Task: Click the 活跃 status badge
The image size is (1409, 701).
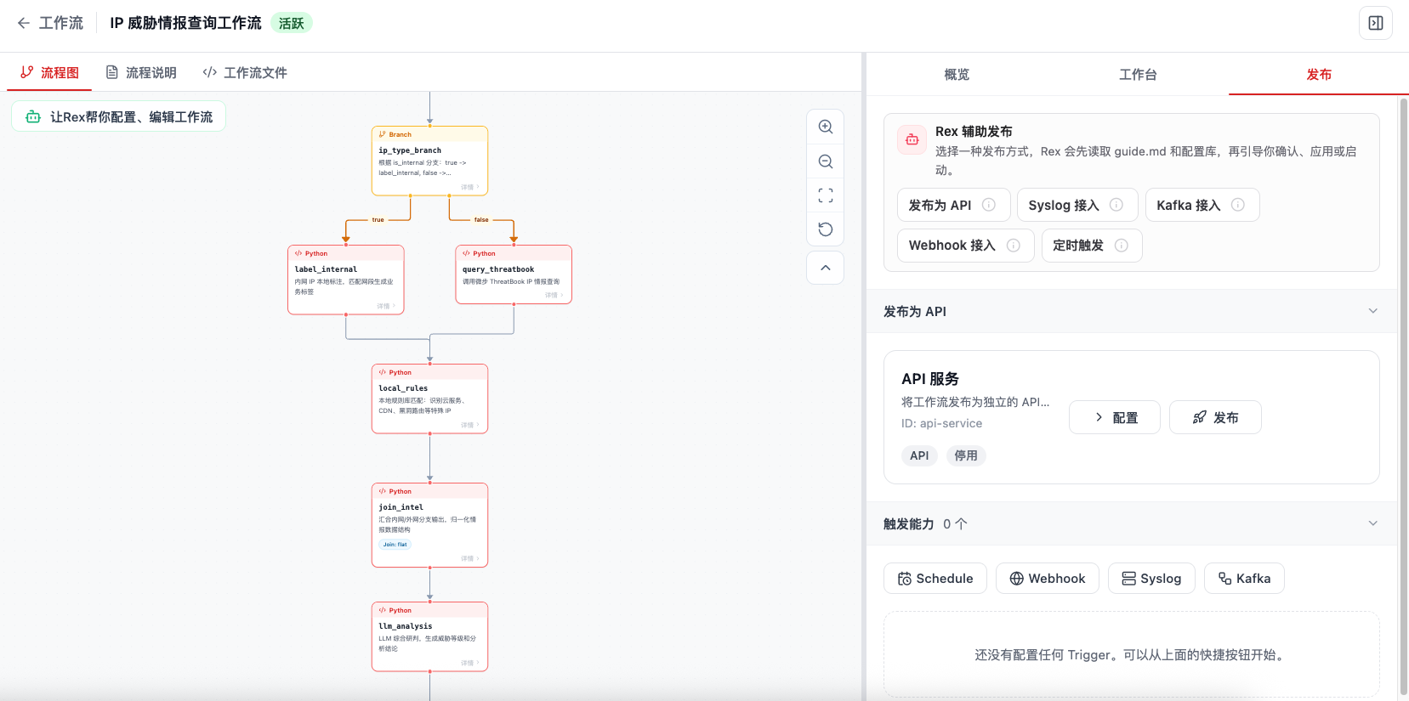Action: coord(292,23)
